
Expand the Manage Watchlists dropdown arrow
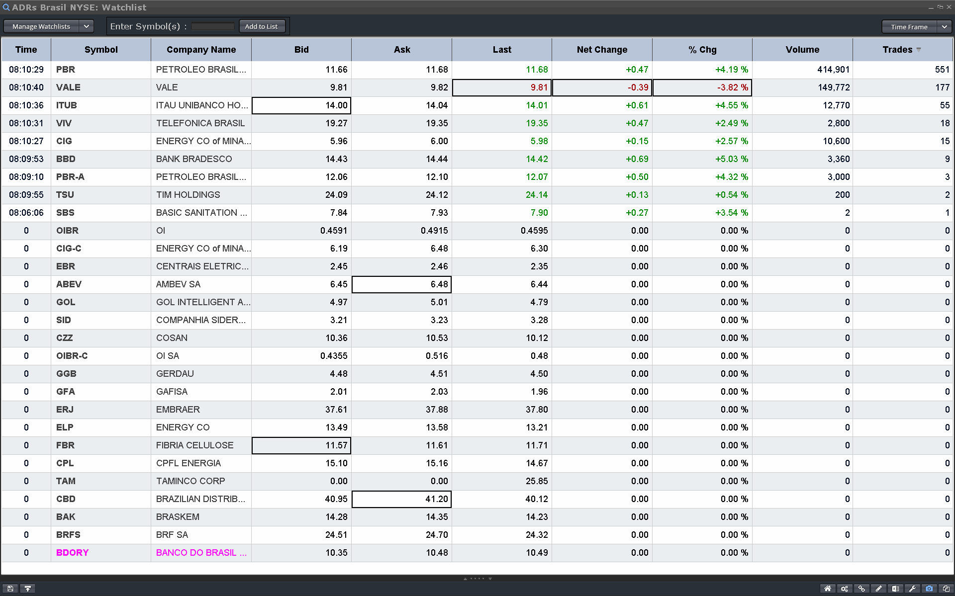click(x=86, y=26)
